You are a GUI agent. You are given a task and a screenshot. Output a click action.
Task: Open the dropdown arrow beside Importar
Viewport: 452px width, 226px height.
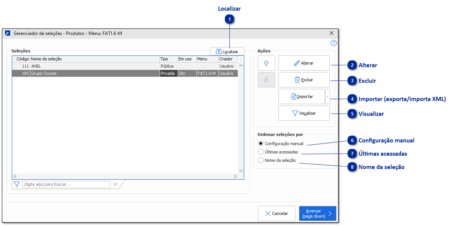pos(327,96)
